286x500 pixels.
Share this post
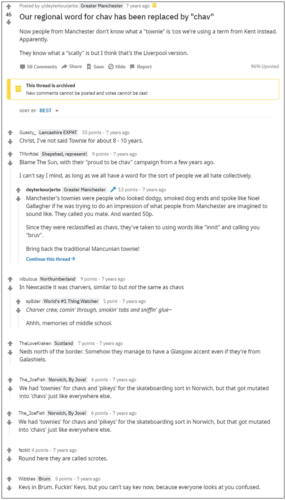pos(72,66)
